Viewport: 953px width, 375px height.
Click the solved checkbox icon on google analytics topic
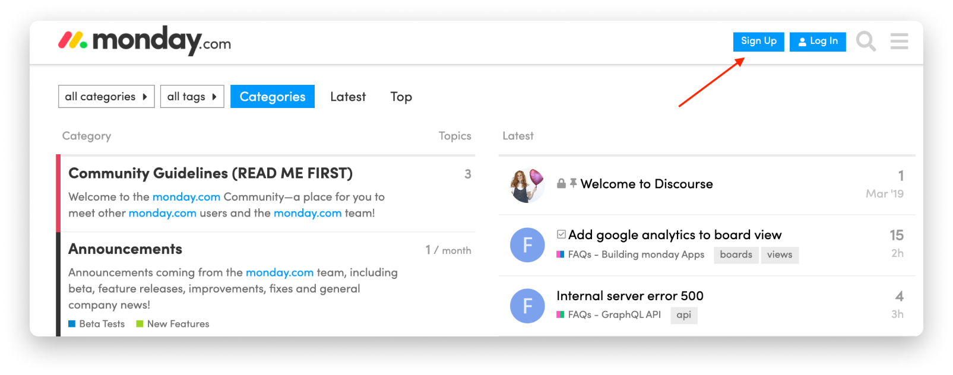pyautogui.click(x=561, y=234)
